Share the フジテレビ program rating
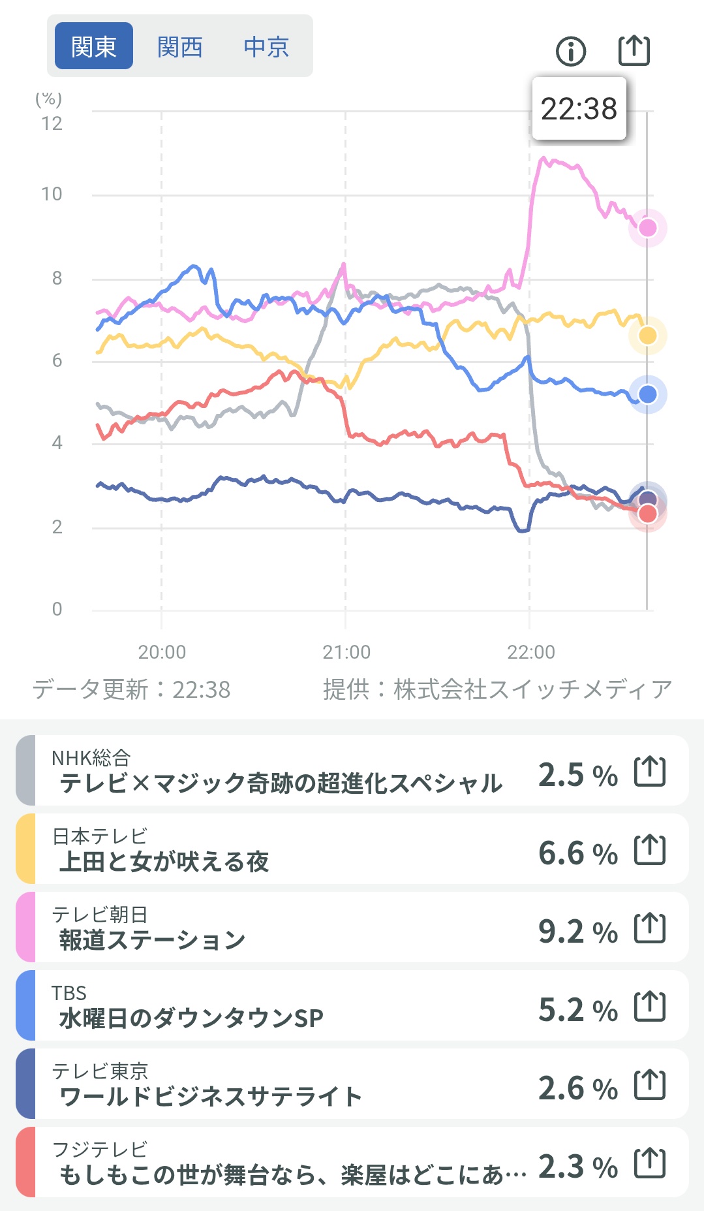The image size is (704, 1211). coord(650,1163)
